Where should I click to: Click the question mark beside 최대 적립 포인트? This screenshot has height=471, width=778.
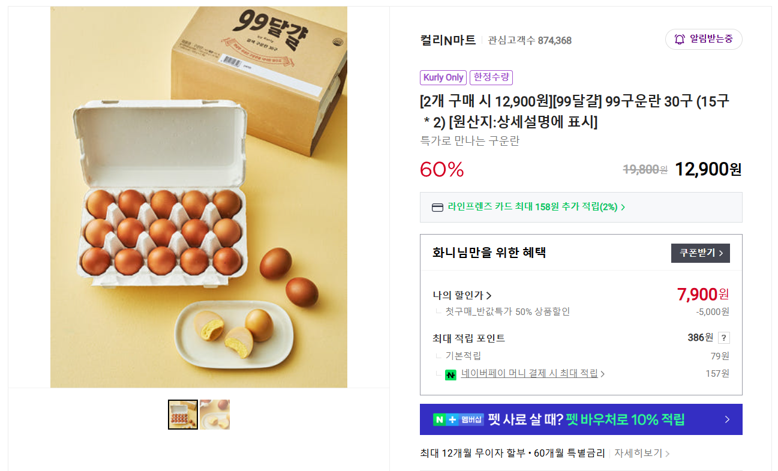724,338
